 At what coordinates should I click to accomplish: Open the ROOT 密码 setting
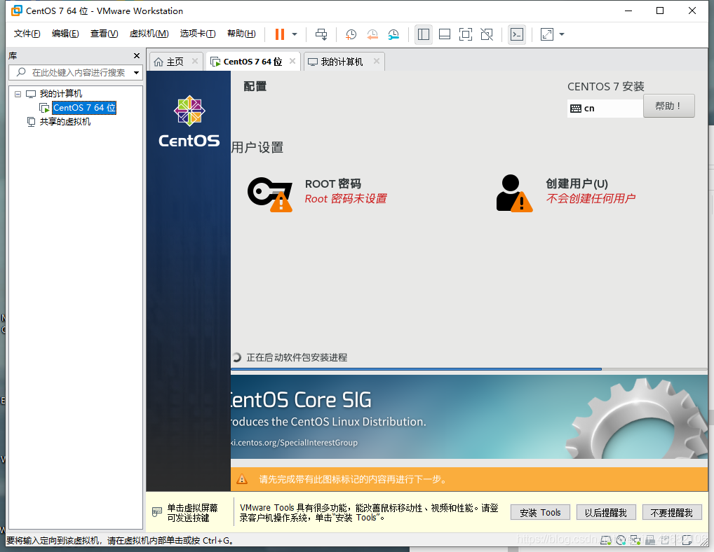[346, 191]
